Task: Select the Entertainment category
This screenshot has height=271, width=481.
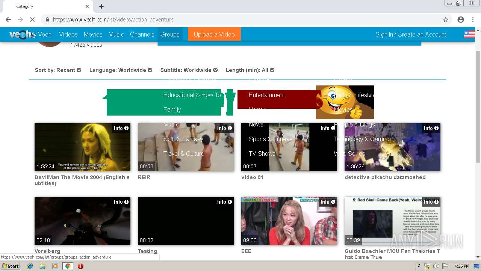Action: [267, 95]
